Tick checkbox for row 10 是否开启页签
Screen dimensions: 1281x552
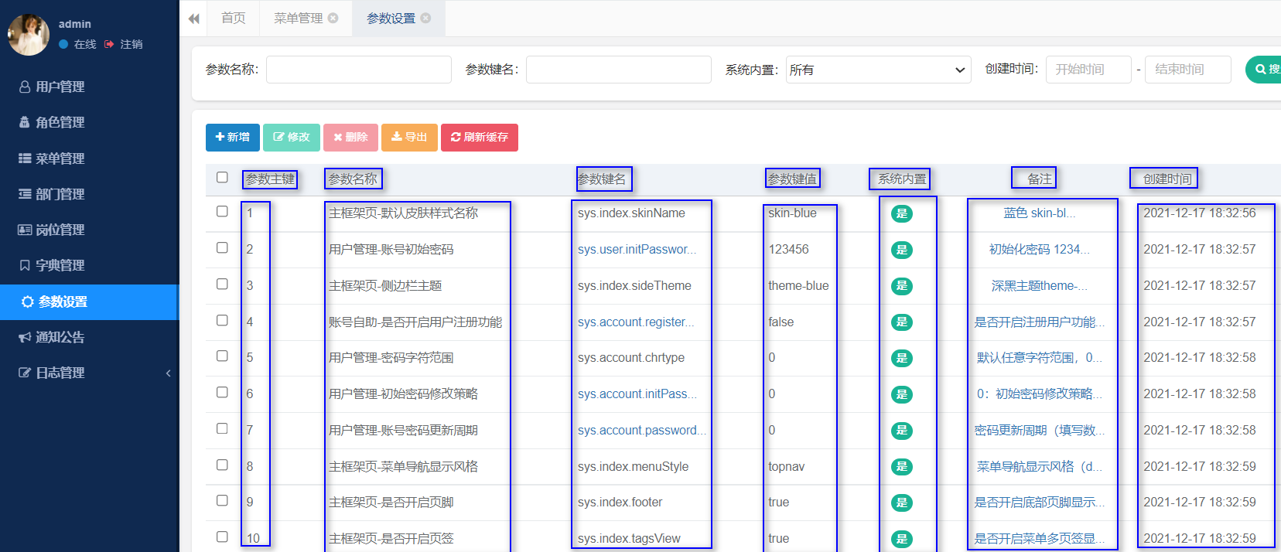(x=222, y=537)
